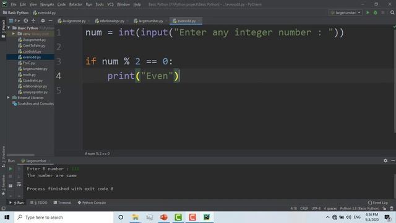Click the Python interpreter status item
The height and width of the screenshot is (223, 396).
[x=359, y=208]
